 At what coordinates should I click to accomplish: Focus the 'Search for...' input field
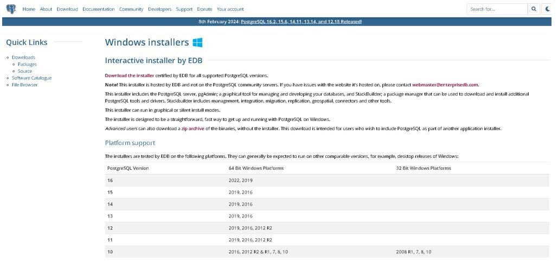point(497,9)
